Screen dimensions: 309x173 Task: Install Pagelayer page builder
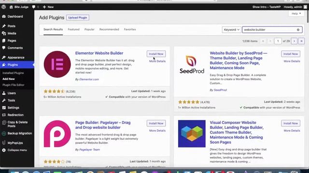156,123
